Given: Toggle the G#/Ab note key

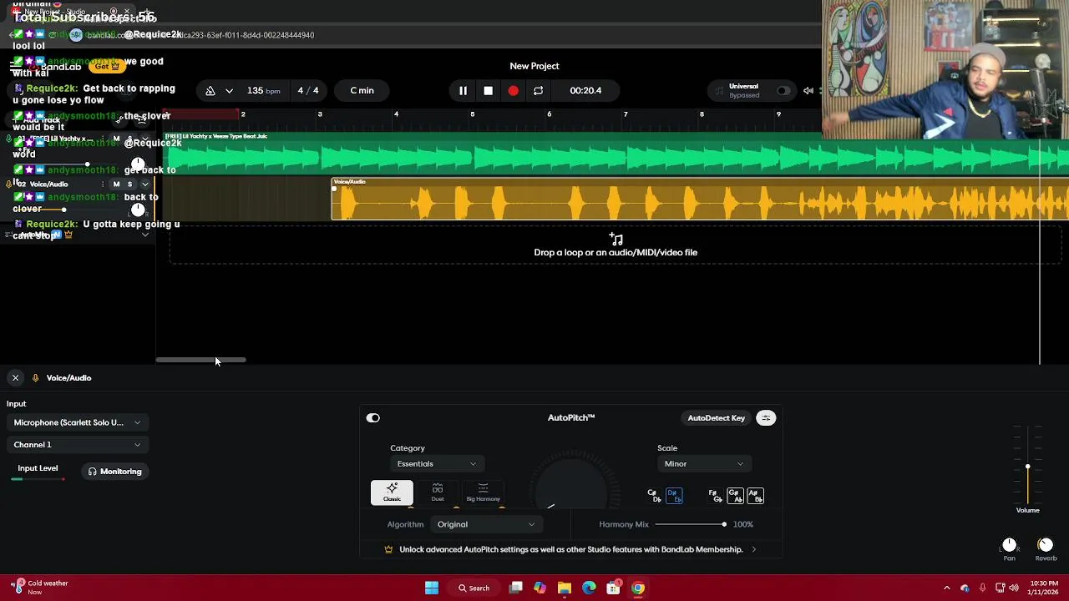Looking at the screenshot, I should 735,496.
